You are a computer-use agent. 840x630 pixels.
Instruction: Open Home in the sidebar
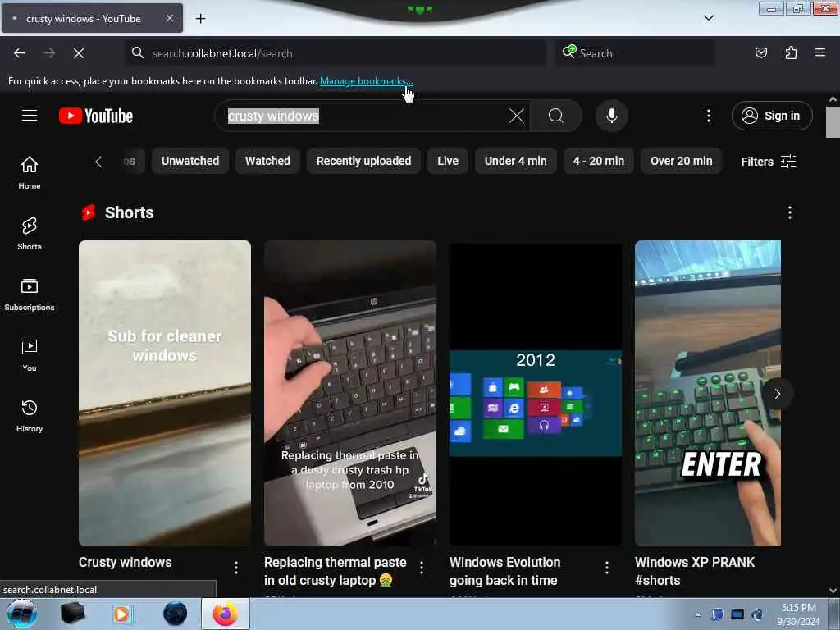click(x=30, y=172)
